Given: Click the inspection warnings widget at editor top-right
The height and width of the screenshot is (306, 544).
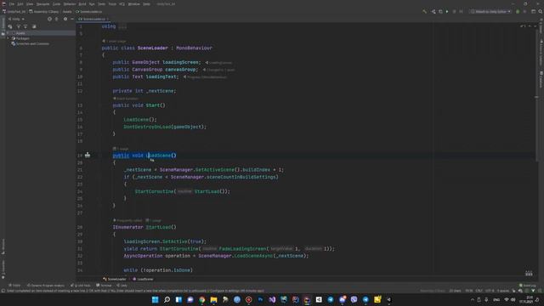Looking at the screenshot, I should (x=523, y=26).
